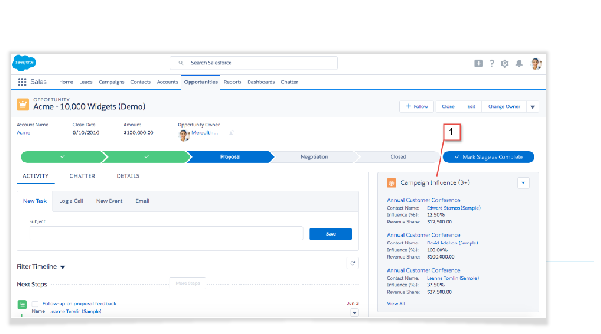Show the DETAILS record tab
Viewport: 601px width, 334px height.
tap(128, 176)
